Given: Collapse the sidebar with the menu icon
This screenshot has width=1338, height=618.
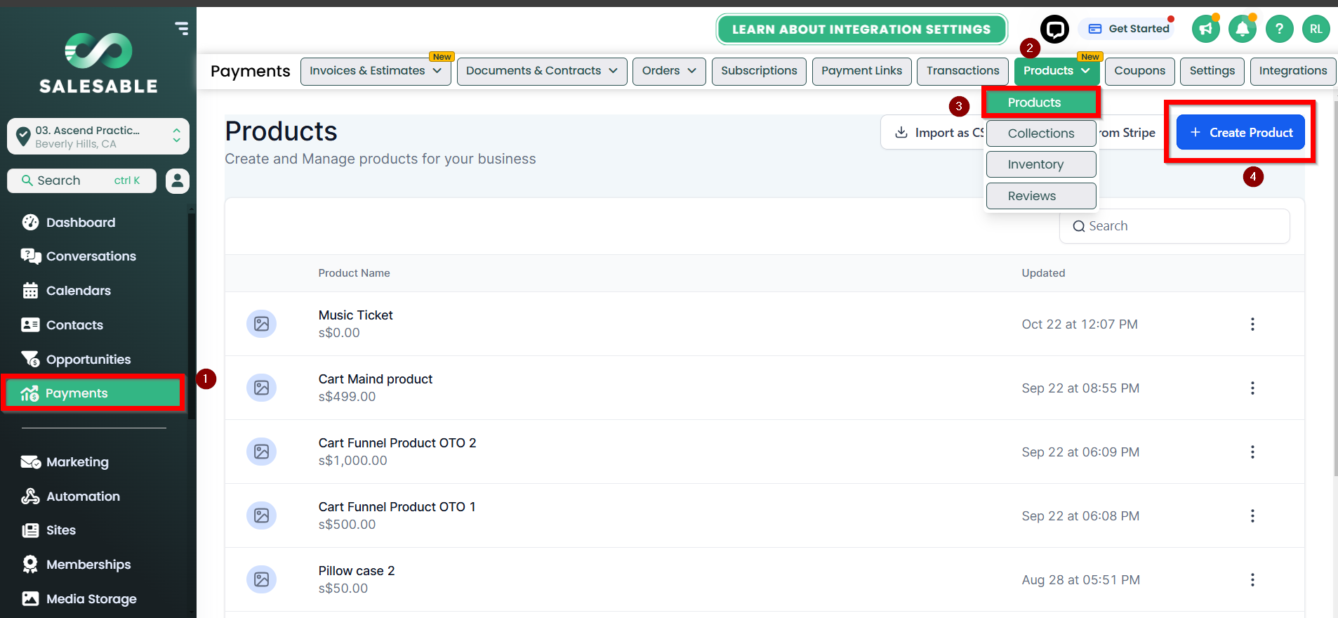Looking at the screenshot, I should pos(182,28).
